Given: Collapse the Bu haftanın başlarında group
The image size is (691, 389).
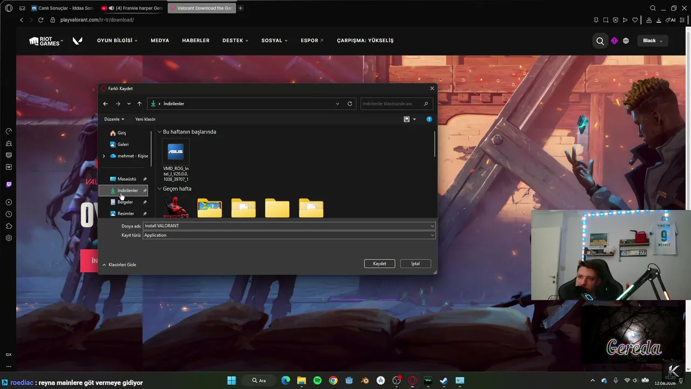Looking at the screenshot, I should click(160, 132).
